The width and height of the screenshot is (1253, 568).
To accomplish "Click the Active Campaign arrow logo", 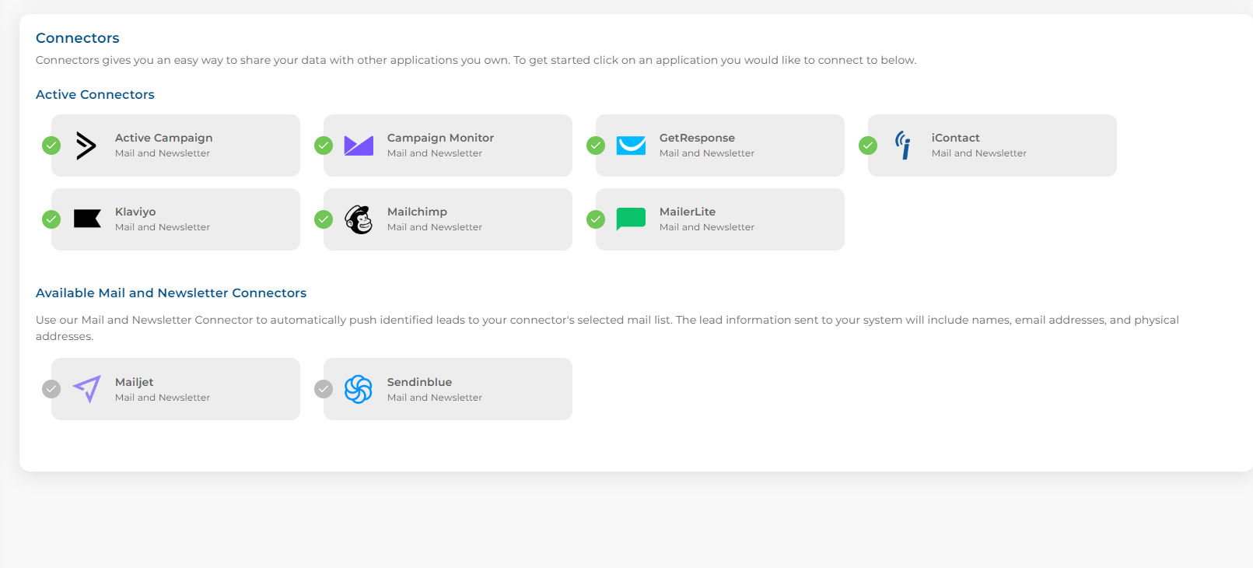I will pos(86,146).
